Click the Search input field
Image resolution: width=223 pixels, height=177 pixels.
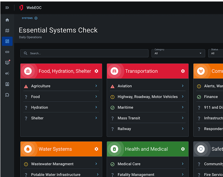pos(84,53)
